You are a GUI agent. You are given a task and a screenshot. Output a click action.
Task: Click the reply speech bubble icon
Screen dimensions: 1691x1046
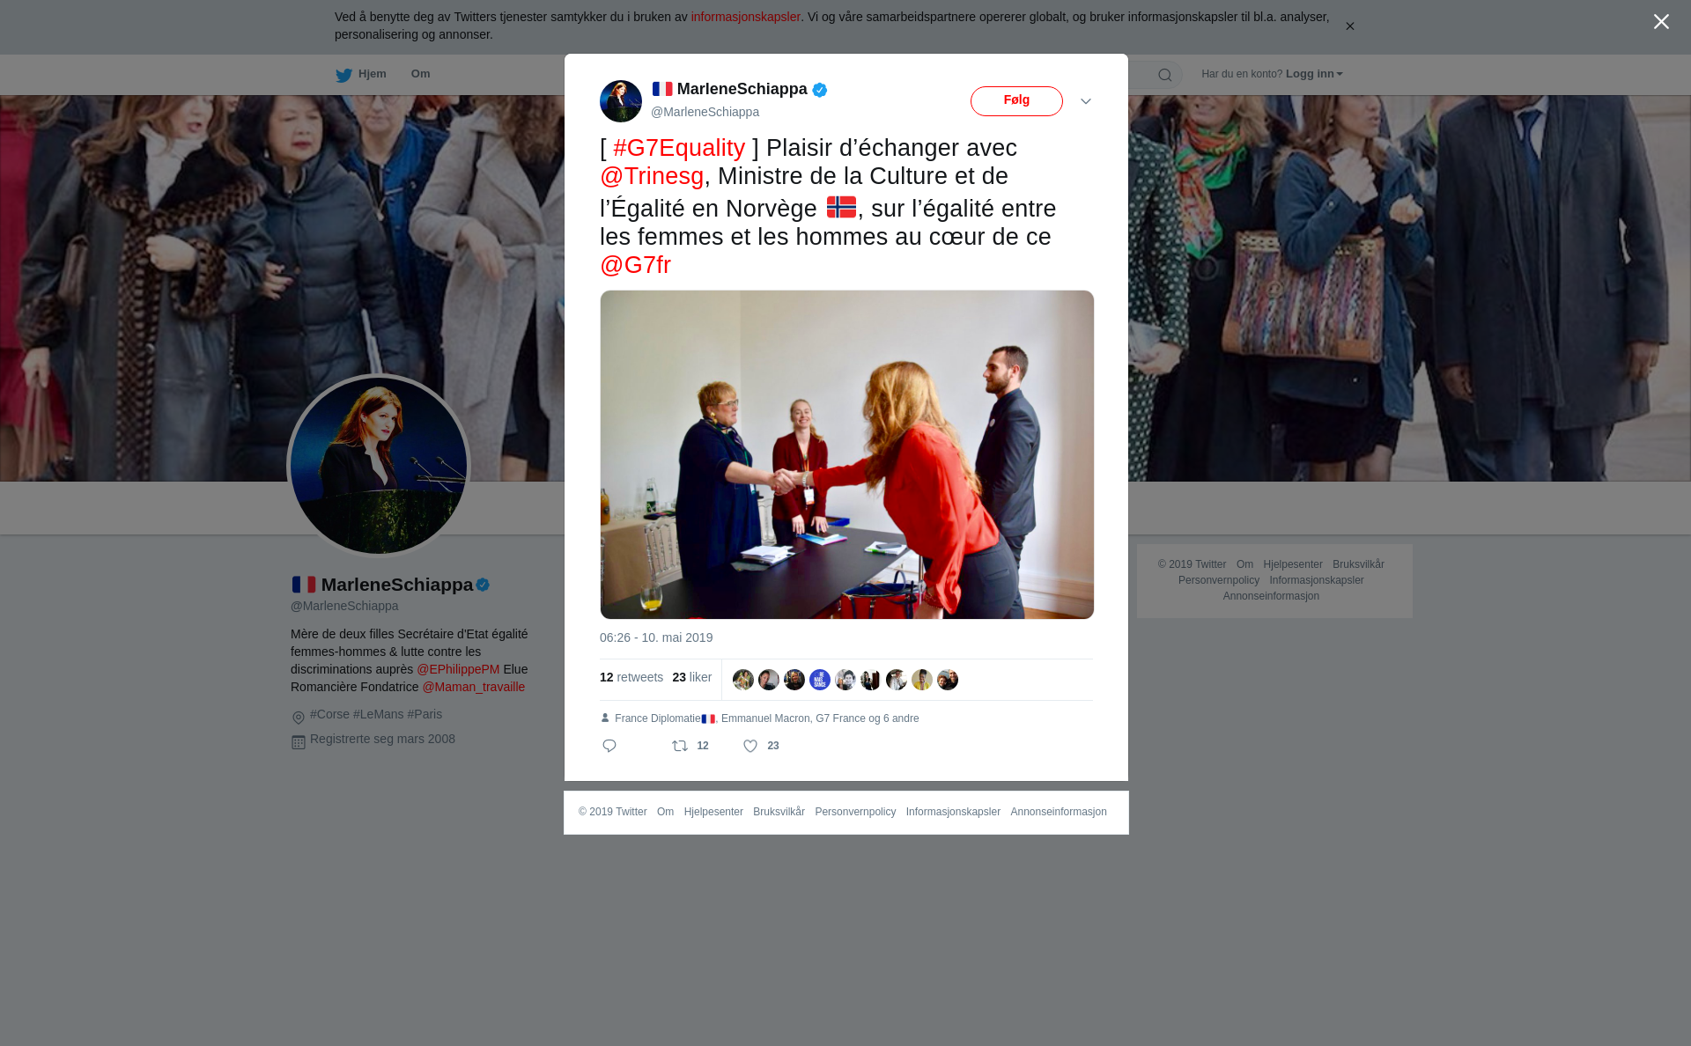(x=609, y=746)
